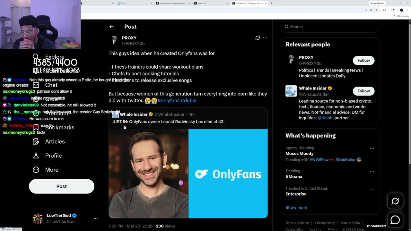The width and height of the screenshot is (411, 231).
Task: Expand LowTierGod account switcher menu
Action: pos(95,218)
